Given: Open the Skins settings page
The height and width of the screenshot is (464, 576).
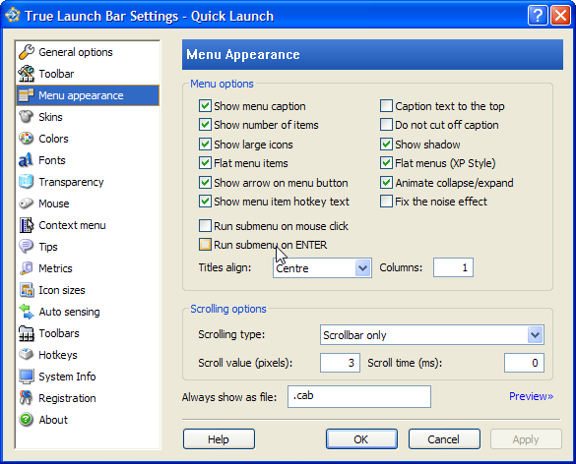Looking at the screenshot, I should tap(88, 117).
